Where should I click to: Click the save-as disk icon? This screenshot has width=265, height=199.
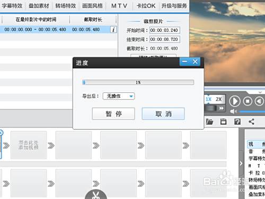237,122
